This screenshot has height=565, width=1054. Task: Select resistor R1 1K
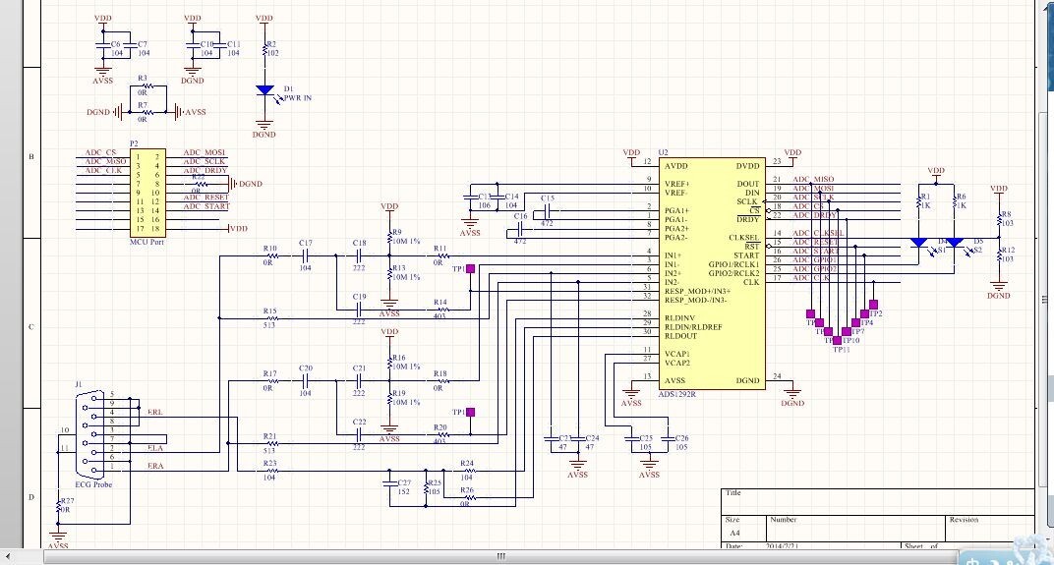pos(919,201)
